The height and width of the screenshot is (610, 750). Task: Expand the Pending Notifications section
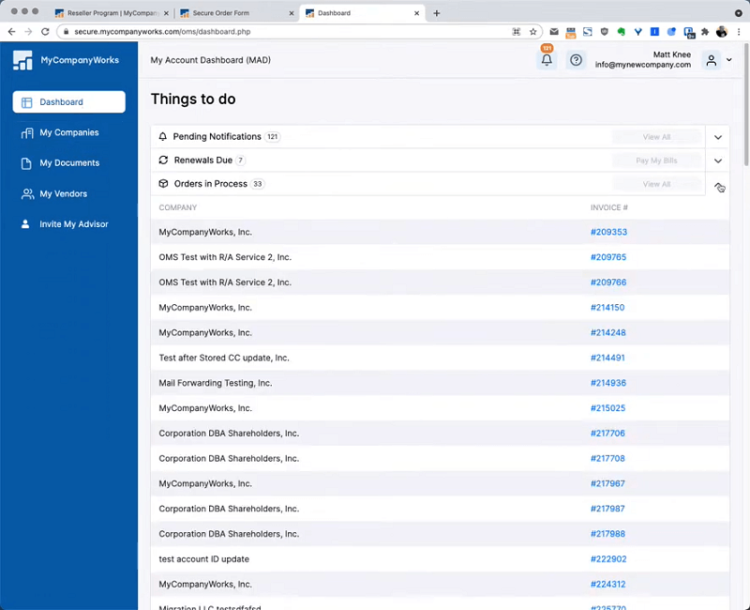click(x=718, y=137)
